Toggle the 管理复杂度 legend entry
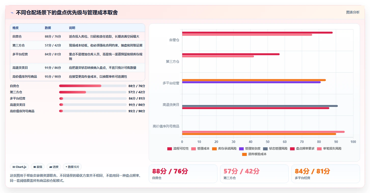This screenshot has height=193, width=370. click(x=250, y=149)
